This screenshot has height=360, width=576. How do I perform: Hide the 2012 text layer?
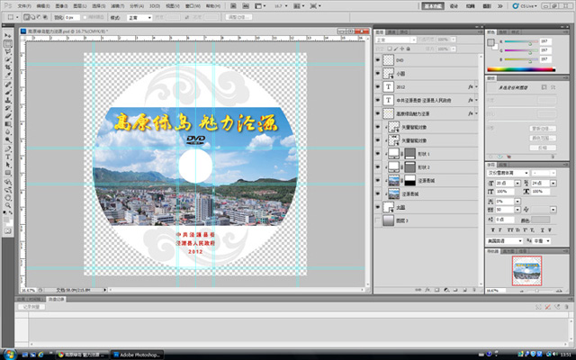(377, 87)
